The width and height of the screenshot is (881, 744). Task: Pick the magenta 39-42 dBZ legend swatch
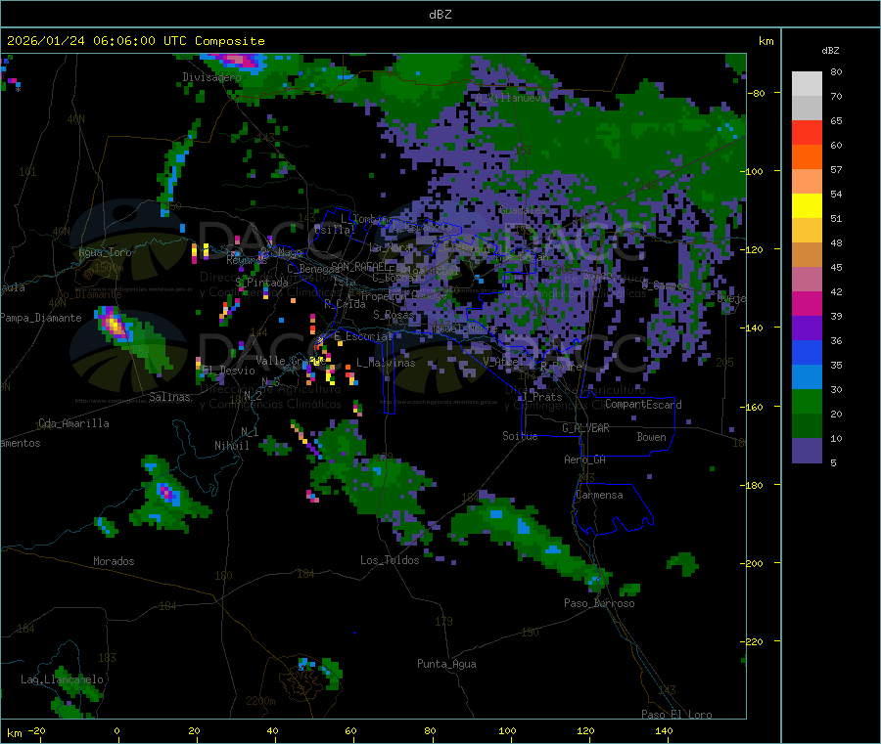click(807, 303)
